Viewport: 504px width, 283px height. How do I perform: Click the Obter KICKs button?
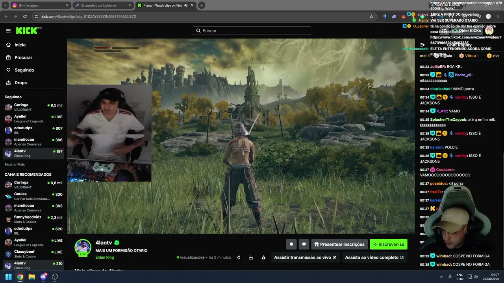pos(467,31)
